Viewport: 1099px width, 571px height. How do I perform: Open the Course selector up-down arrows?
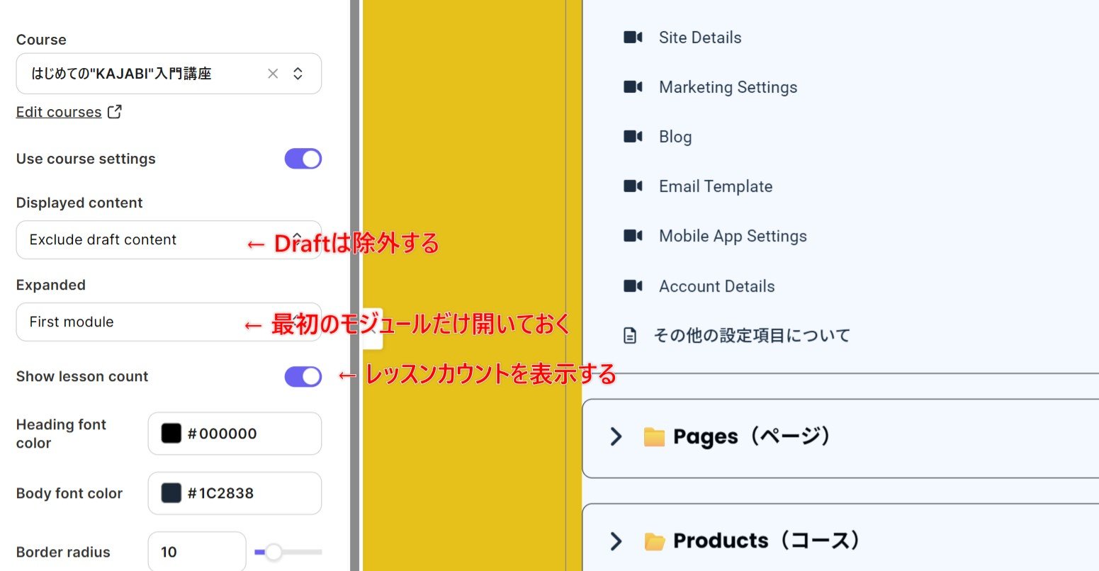coord(298,74)
